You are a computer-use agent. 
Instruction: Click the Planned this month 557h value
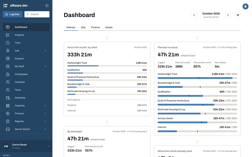tap(197, 67)
